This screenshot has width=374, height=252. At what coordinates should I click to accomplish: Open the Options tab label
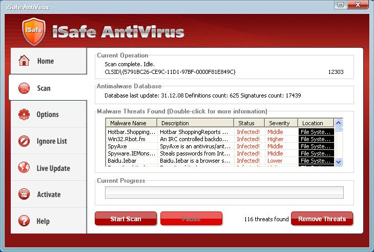(48, 114)
